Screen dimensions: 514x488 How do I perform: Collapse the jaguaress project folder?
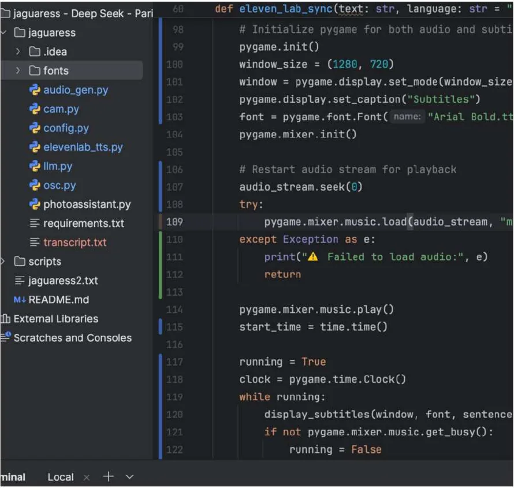coord(3,32)
